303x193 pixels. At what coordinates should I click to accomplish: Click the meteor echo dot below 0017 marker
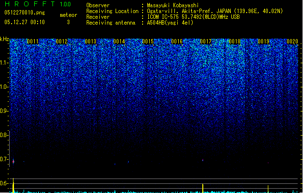(203, 160)
